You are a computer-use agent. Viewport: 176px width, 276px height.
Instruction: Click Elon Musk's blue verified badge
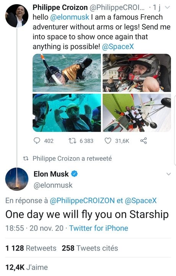75,174
